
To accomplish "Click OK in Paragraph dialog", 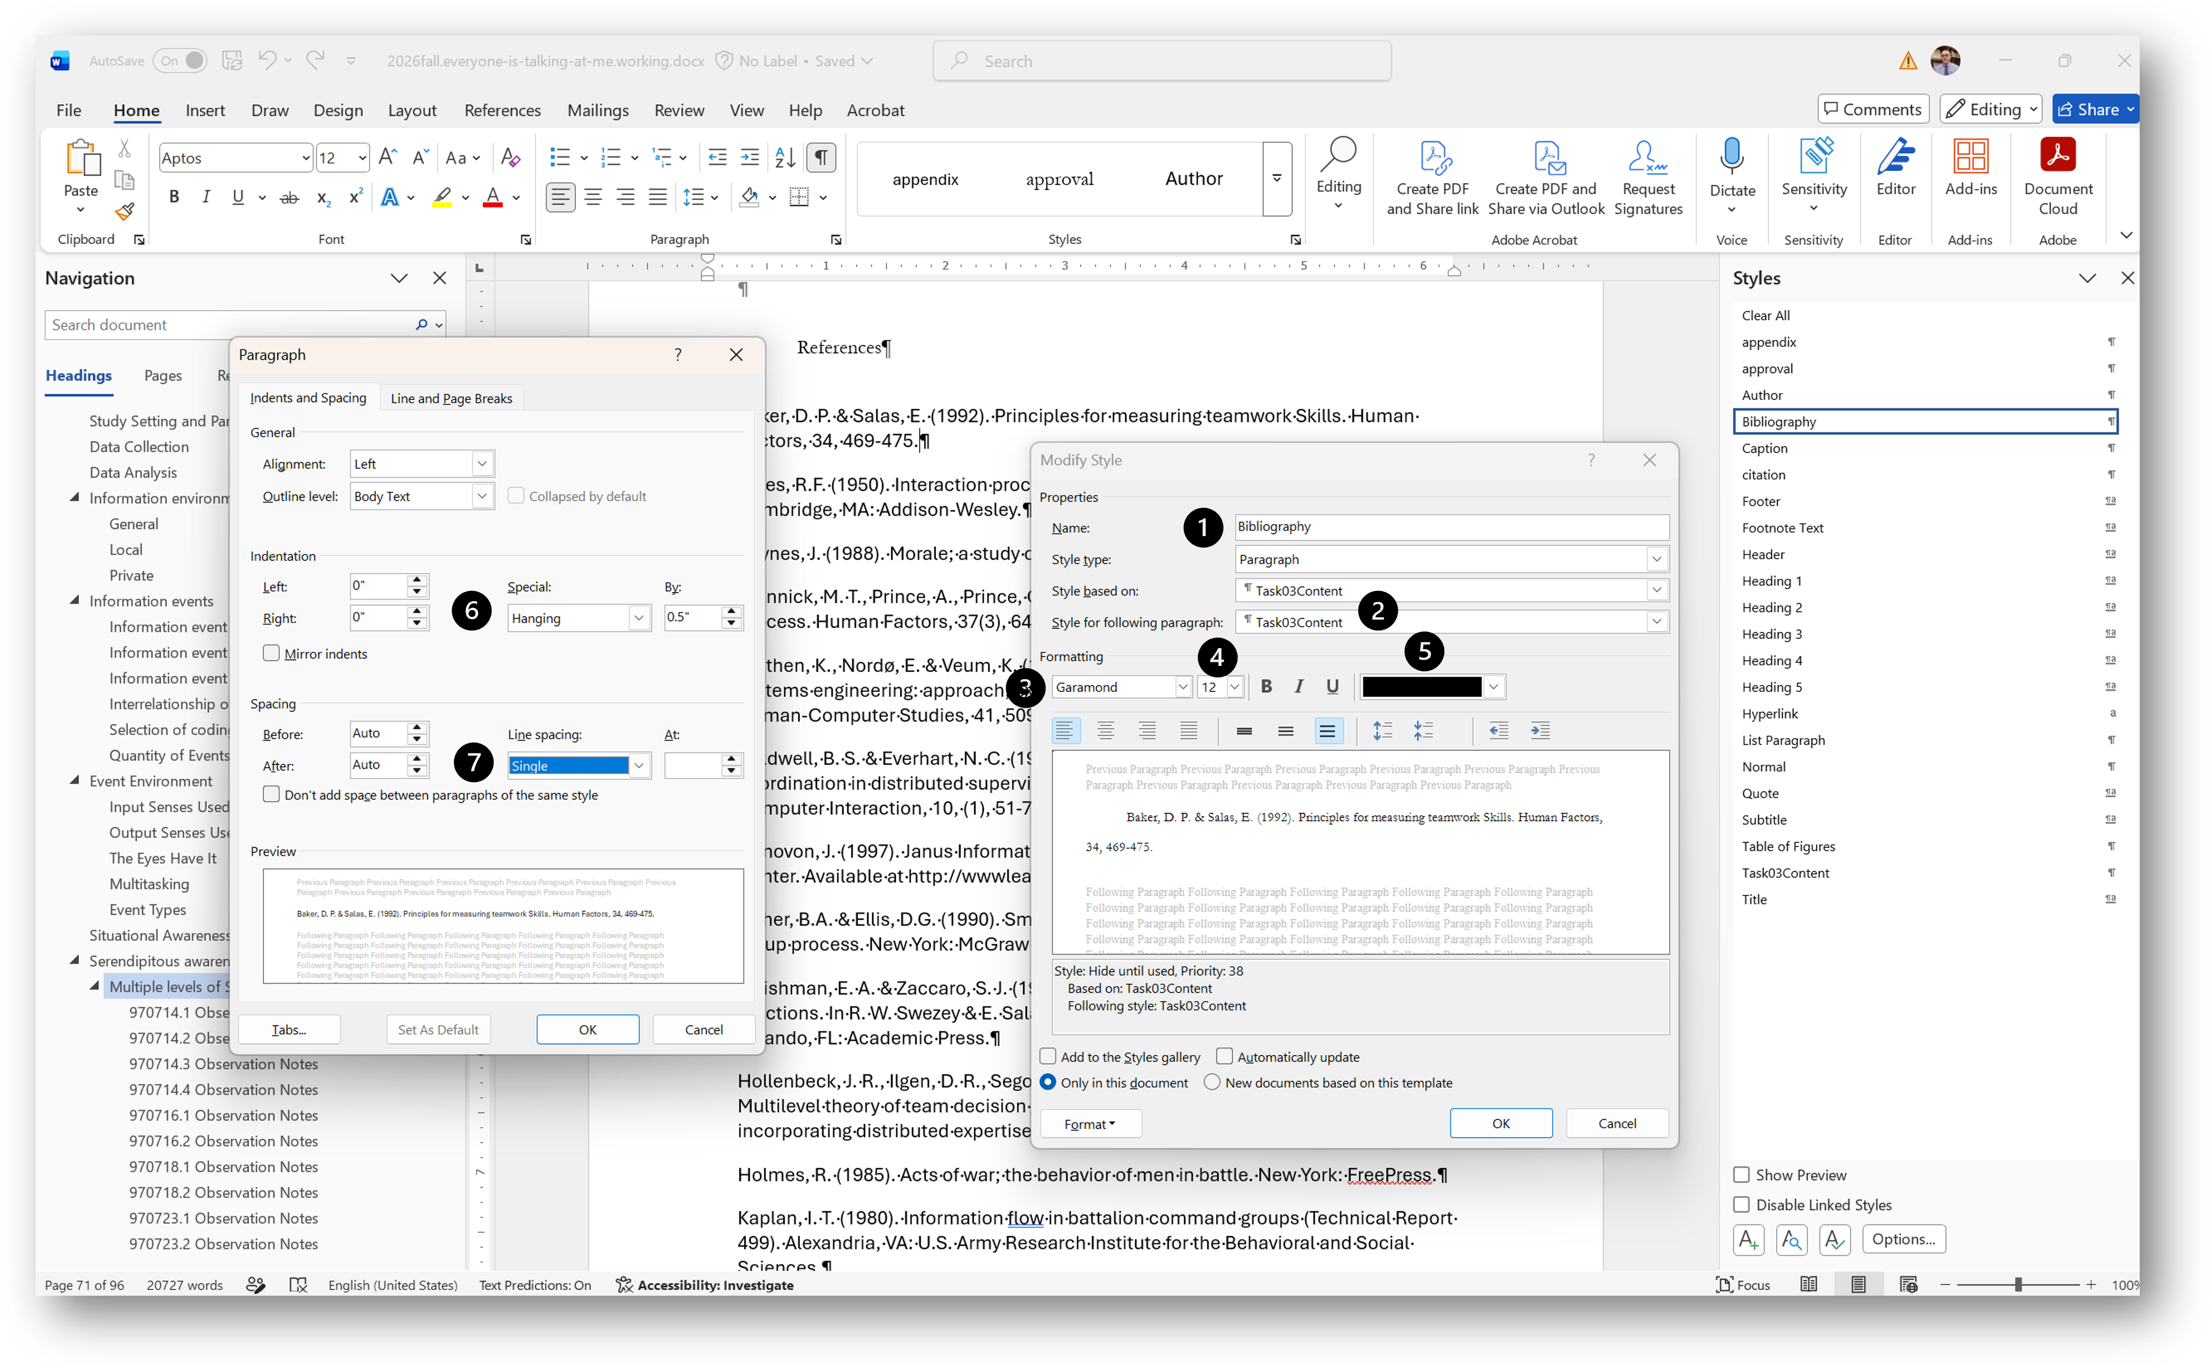I will click(587, 1029).
